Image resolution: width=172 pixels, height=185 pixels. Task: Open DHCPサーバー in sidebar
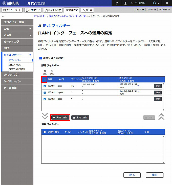pyautogui.click(x=17, y=81)
